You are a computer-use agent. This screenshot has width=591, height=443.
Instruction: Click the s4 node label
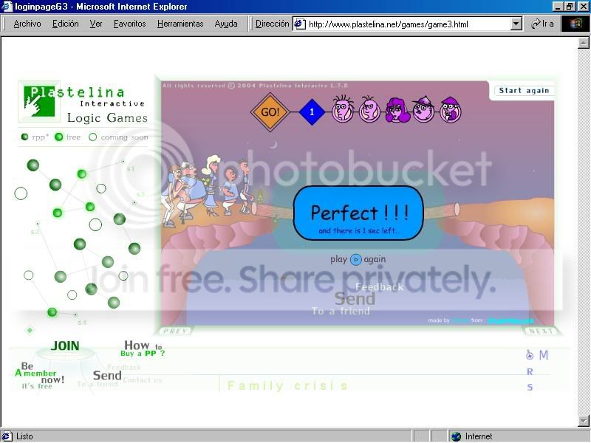(x=82, y=323)
